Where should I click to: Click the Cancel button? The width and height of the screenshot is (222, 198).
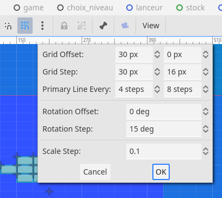tap(95, 172)
